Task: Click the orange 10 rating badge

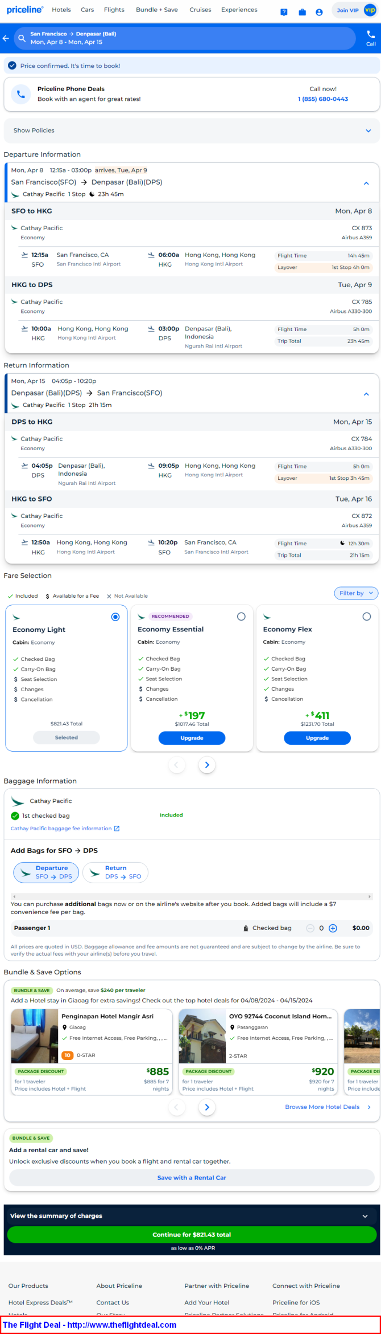Action: (x=67, y=1055)
